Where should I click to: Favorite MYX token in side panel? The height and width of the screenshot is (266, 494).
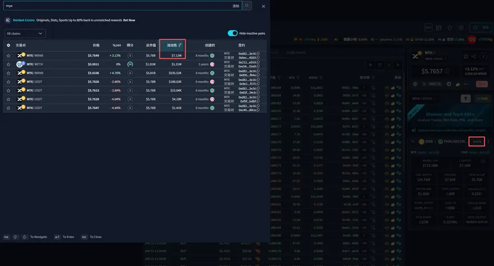466,56
